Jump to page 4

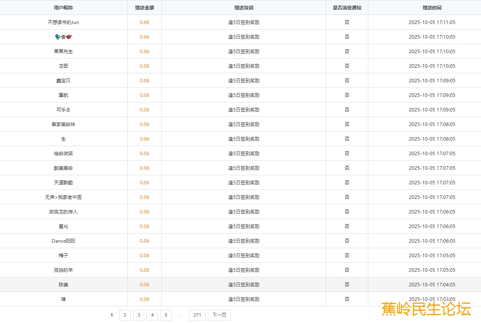pyautogui.click(x=152, y=315)
